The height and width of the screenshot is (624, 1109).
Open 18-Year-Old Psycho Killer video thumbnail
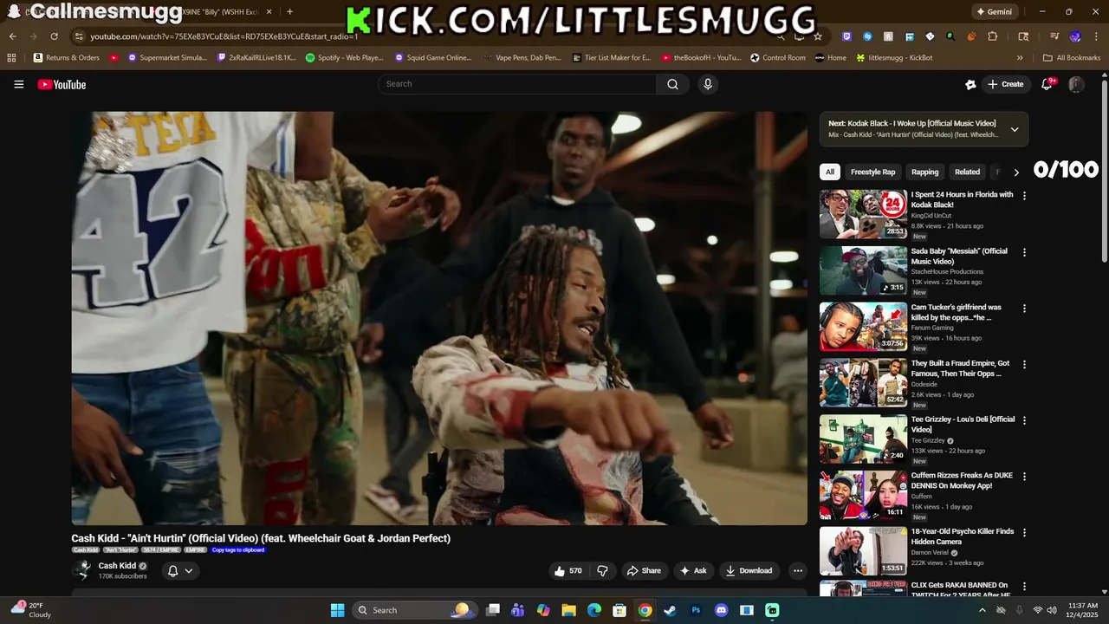point(864,551)
